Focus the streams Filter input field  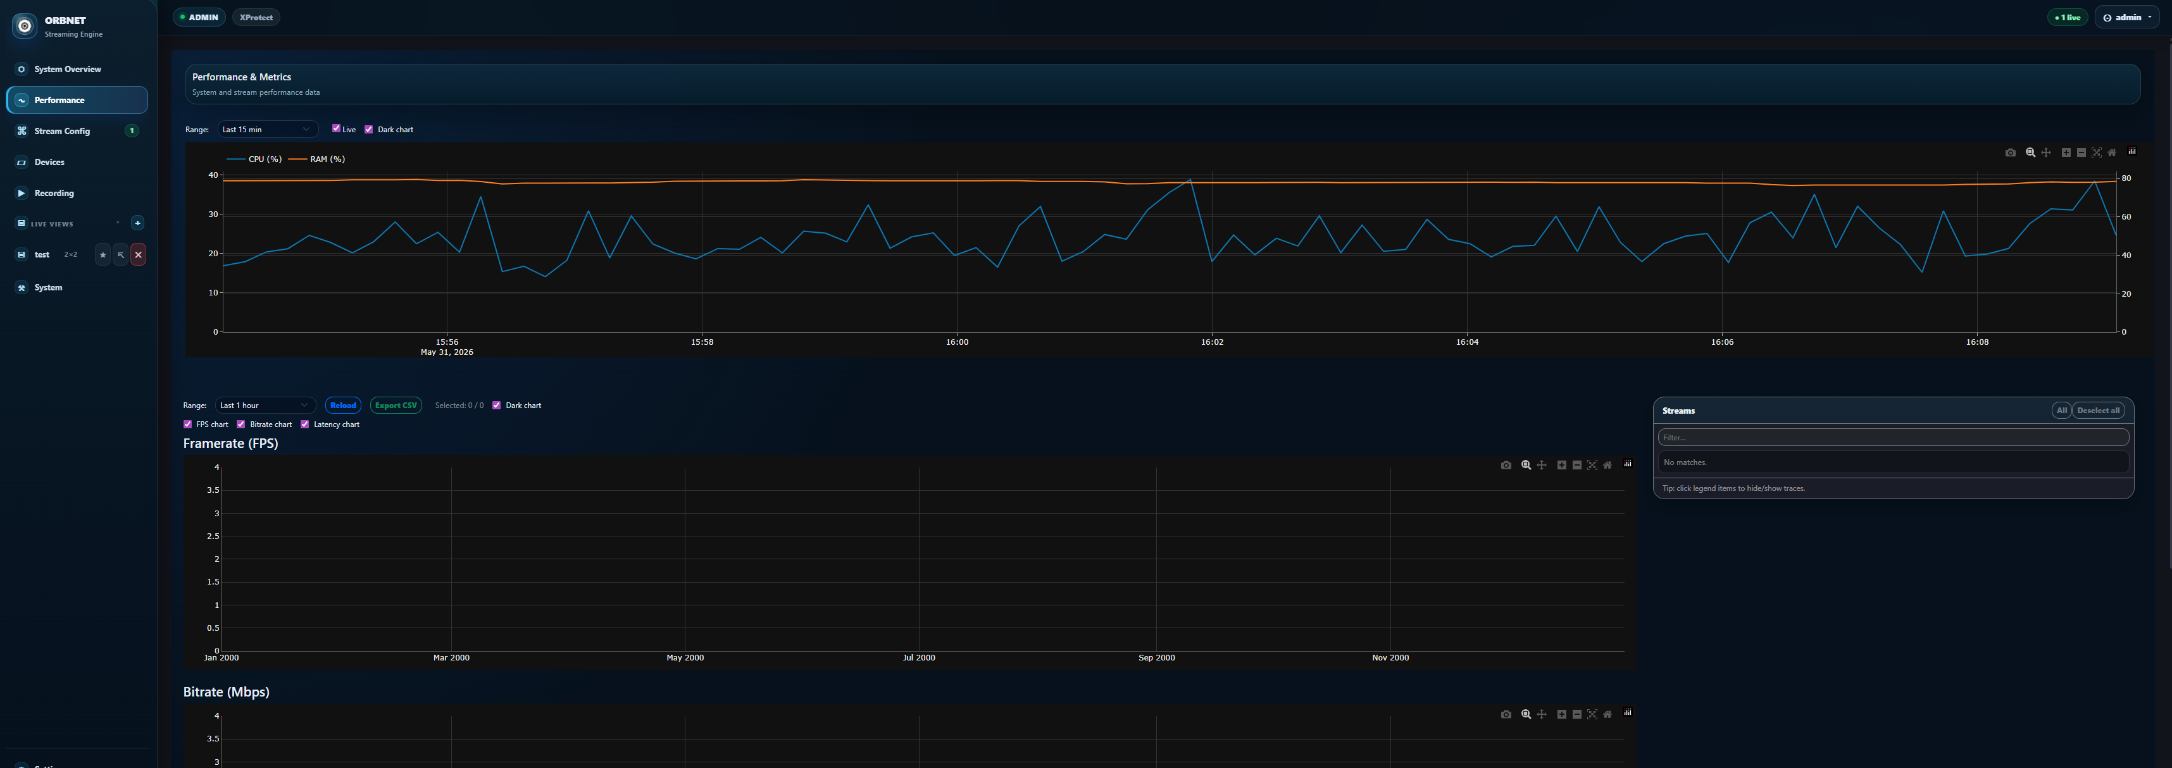(x=1893, y=438)
